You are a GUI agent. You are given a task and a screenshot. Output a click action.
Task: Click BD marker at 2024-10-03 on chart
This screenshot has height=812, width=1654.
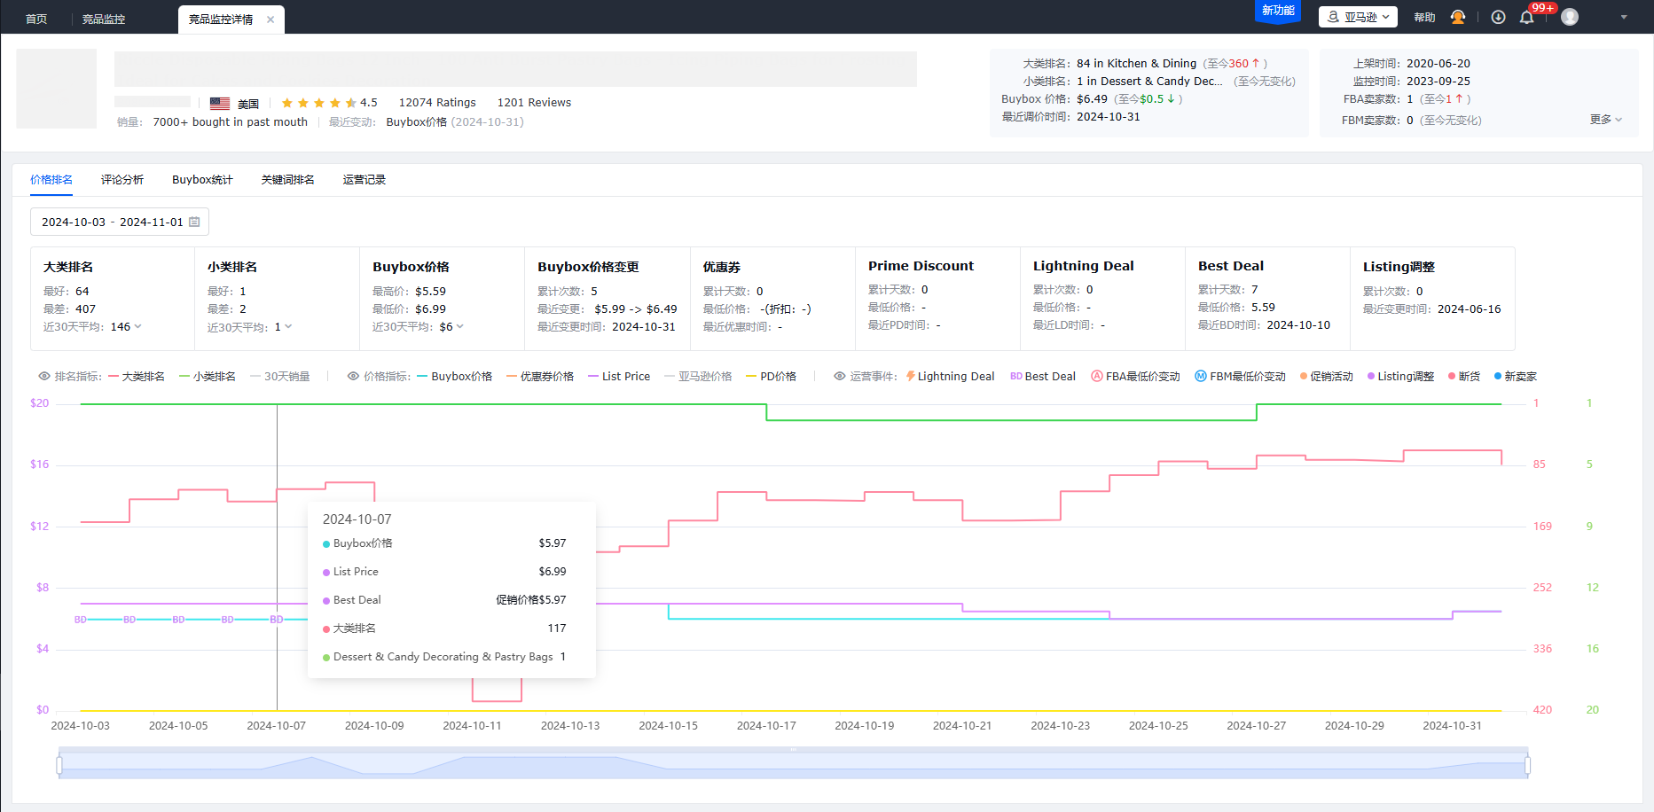click(x=81, y=620)
